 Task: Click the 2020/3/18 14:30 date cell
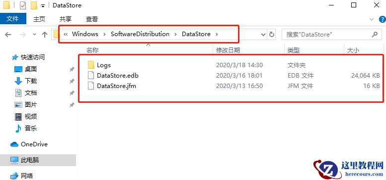[x=239, y=65]
